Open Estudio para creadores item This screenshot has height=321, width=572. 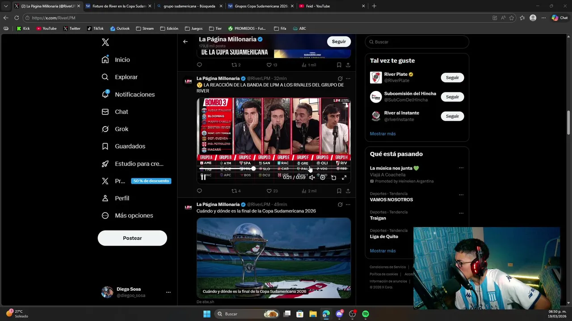pyautogui.click(x=132, y=164)
